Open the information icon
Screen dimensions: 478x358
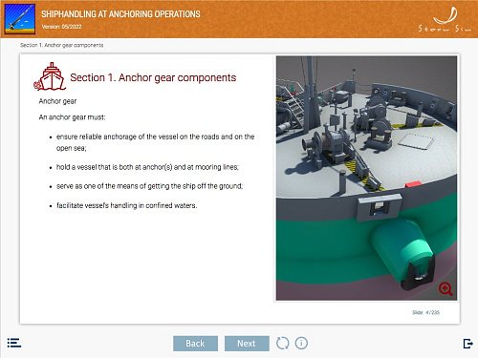point(301,343)
